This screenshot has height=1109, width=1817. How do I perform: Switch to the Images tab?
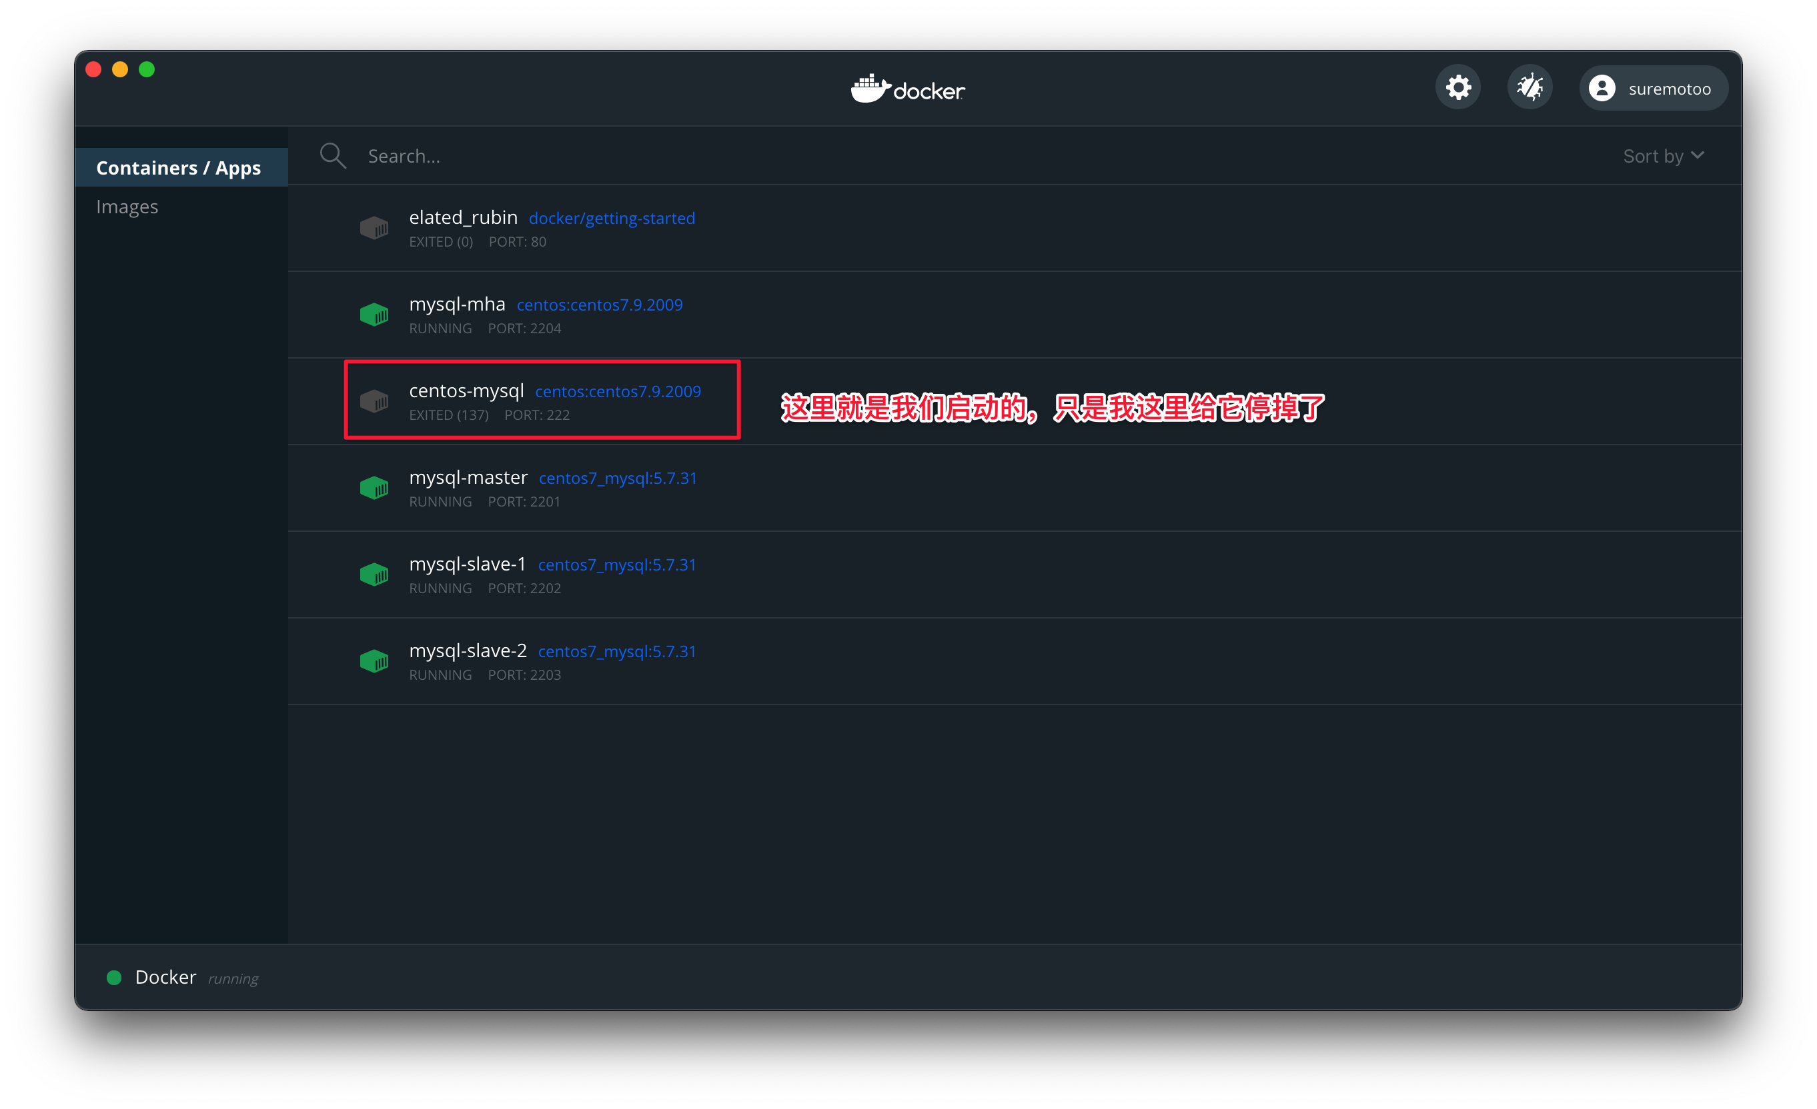click(x=127, y=207)
